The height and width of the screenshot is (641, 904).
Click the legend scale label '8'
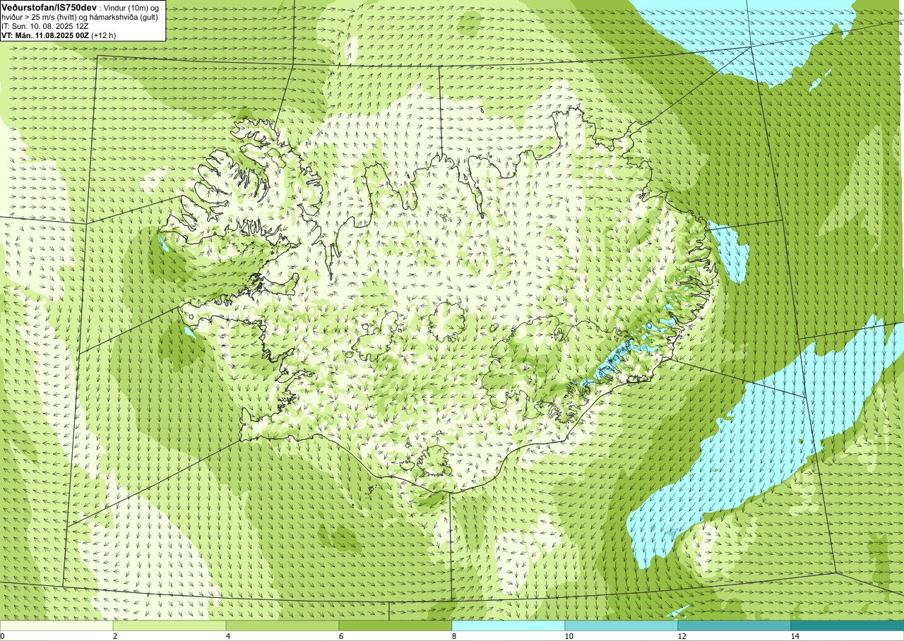point(454,636)
